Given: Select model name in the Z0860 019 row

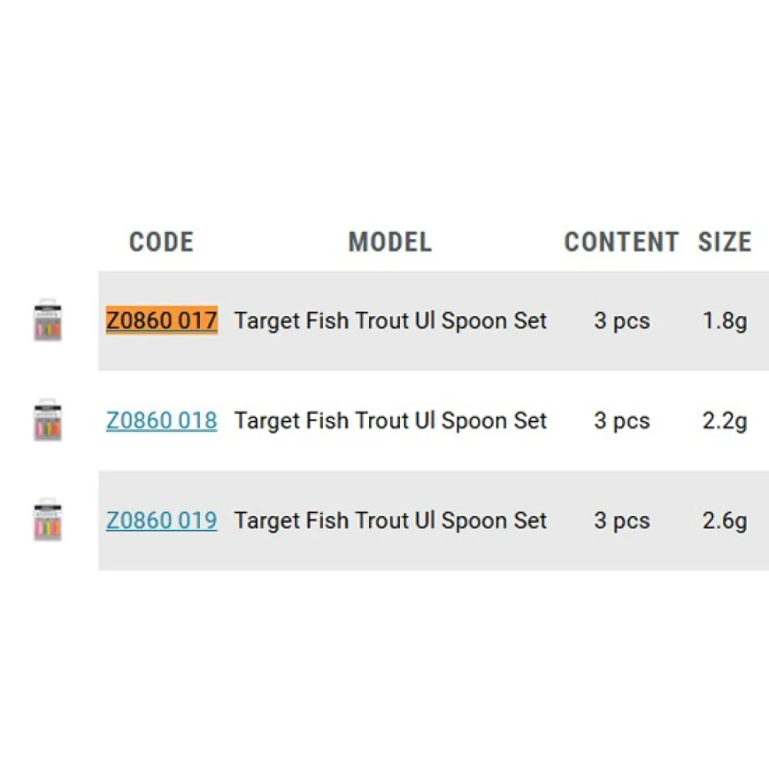Looking at the screenshot, I should [391, 521].
